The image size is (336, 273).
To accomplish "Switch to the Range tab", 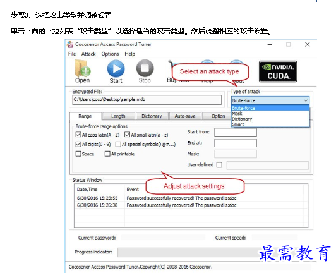I will pos(85,116).
